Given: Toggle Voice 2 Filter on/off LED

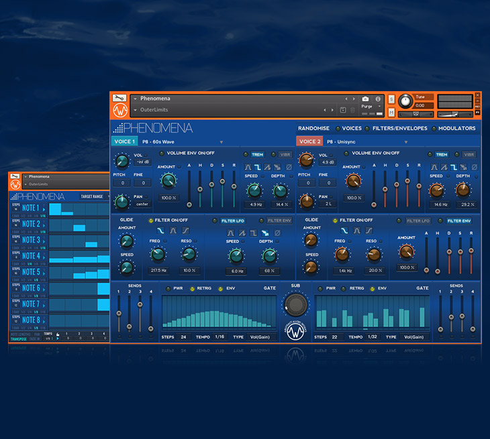Looking at the screenshot, I should (335, 221).
